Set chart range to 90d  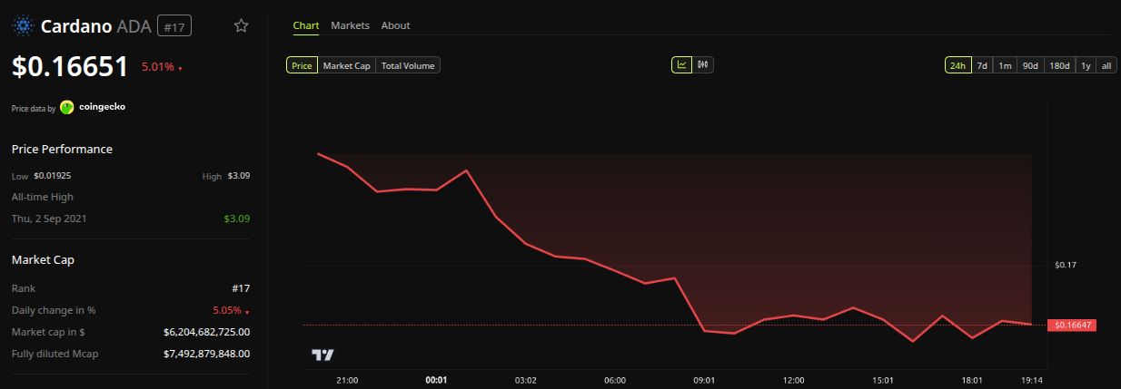(1030, 65)
